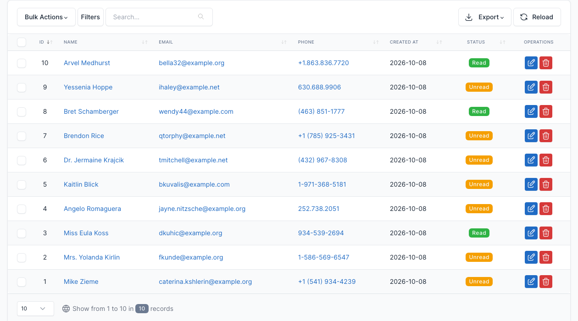Sort by the Email column arrows
The width and height of the screenshot is (578, 321).
click(284, 42)
